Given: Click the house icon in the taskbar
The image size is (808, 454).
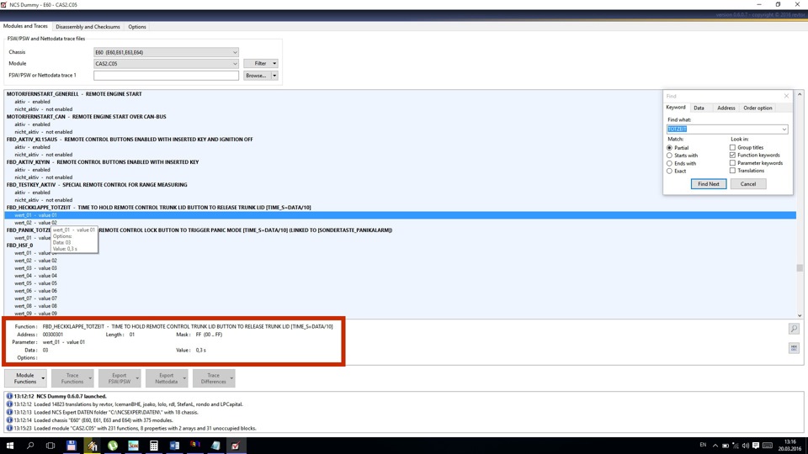Looking at the screenshot, I should click(x=93, y=446).
